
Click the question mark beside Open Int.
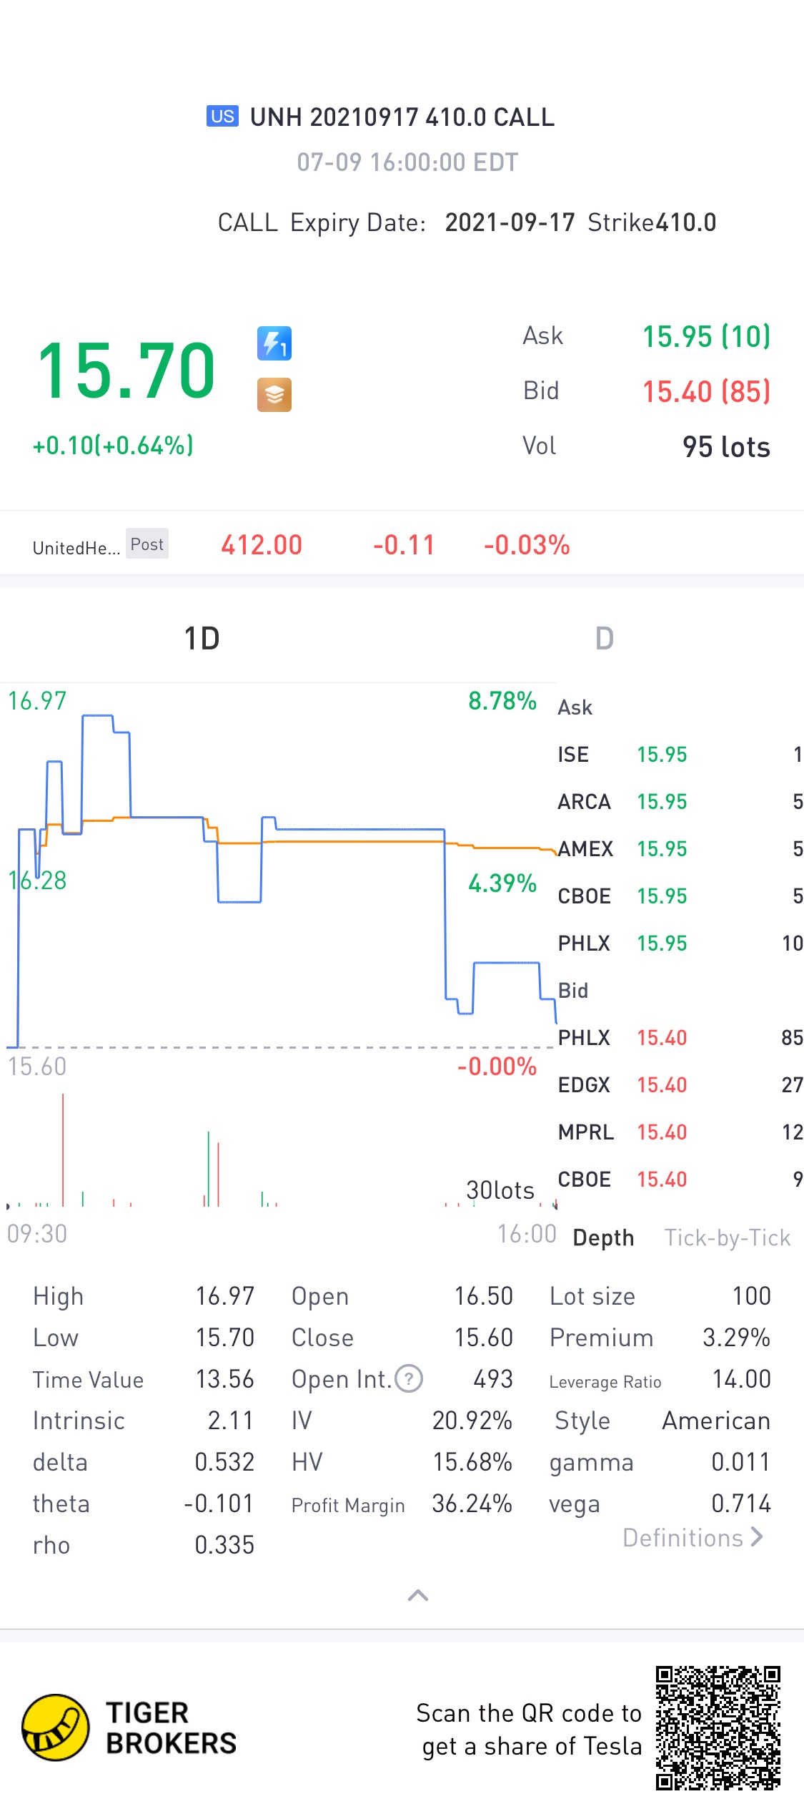click(x=409, y=1378)
